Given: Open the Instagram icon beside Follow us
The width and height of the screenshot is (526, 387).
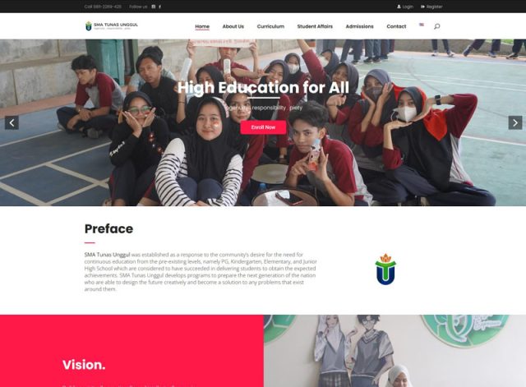Looking at the screenshot, I should (x=154, y=7).
